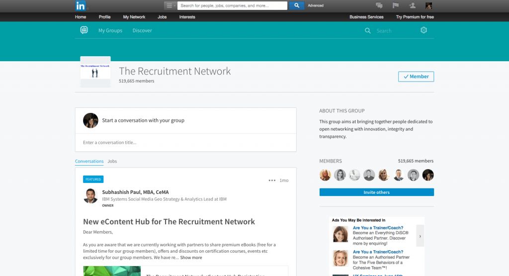Click the Member status button
The width and height of the screenshot is (509, 276).
[416, 77]
